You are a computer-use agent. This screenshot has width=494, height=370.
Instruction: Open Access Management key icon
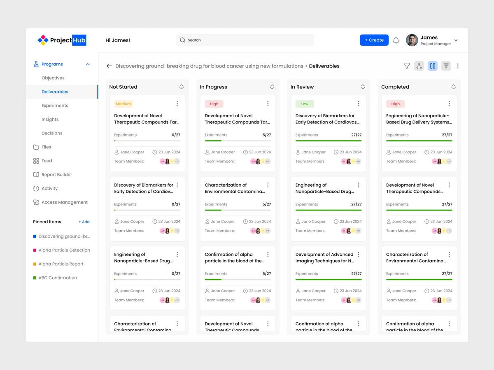35,202
